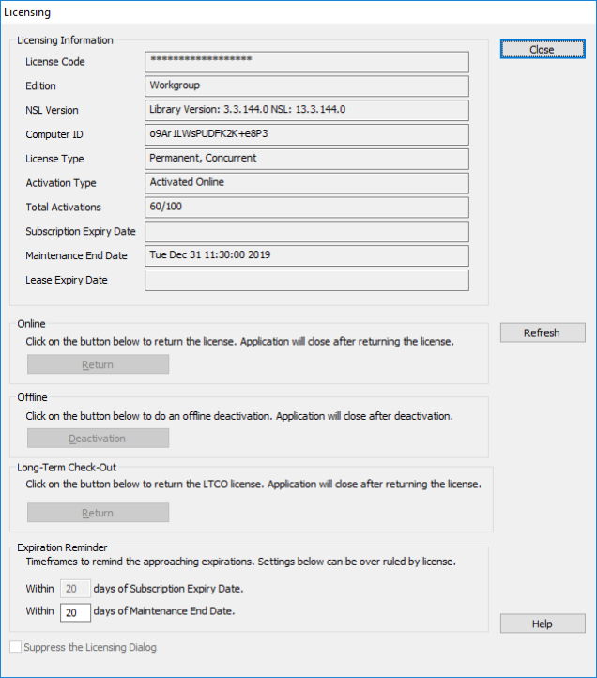
Task: Click the offline Deactivation button
Action: 98,439
